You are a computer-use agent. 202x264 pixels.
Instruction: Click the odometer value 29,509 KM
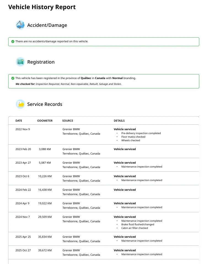[45, 217]
